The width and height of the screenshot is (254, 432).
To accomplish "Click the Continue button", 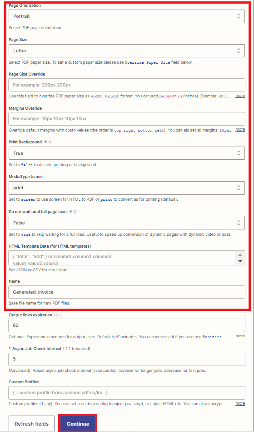I will [78, 424].
